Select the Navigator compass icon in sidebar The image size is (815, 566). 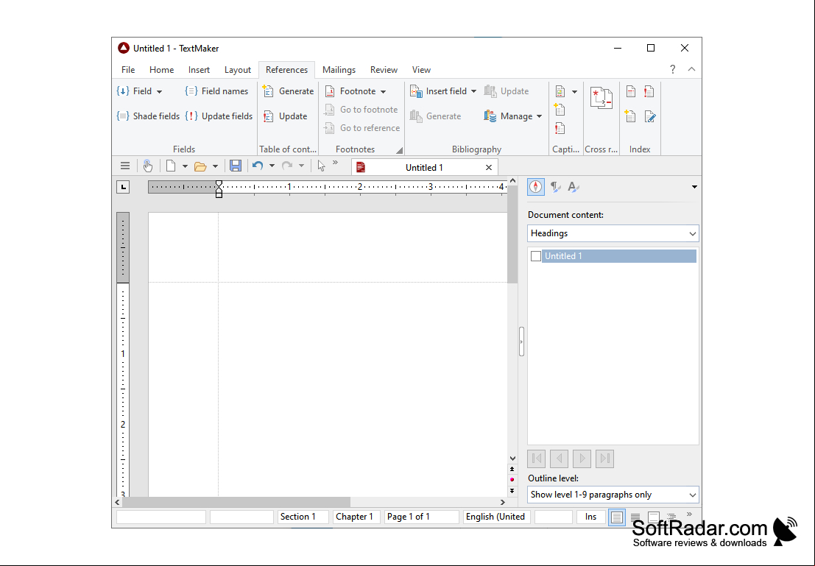536,187
